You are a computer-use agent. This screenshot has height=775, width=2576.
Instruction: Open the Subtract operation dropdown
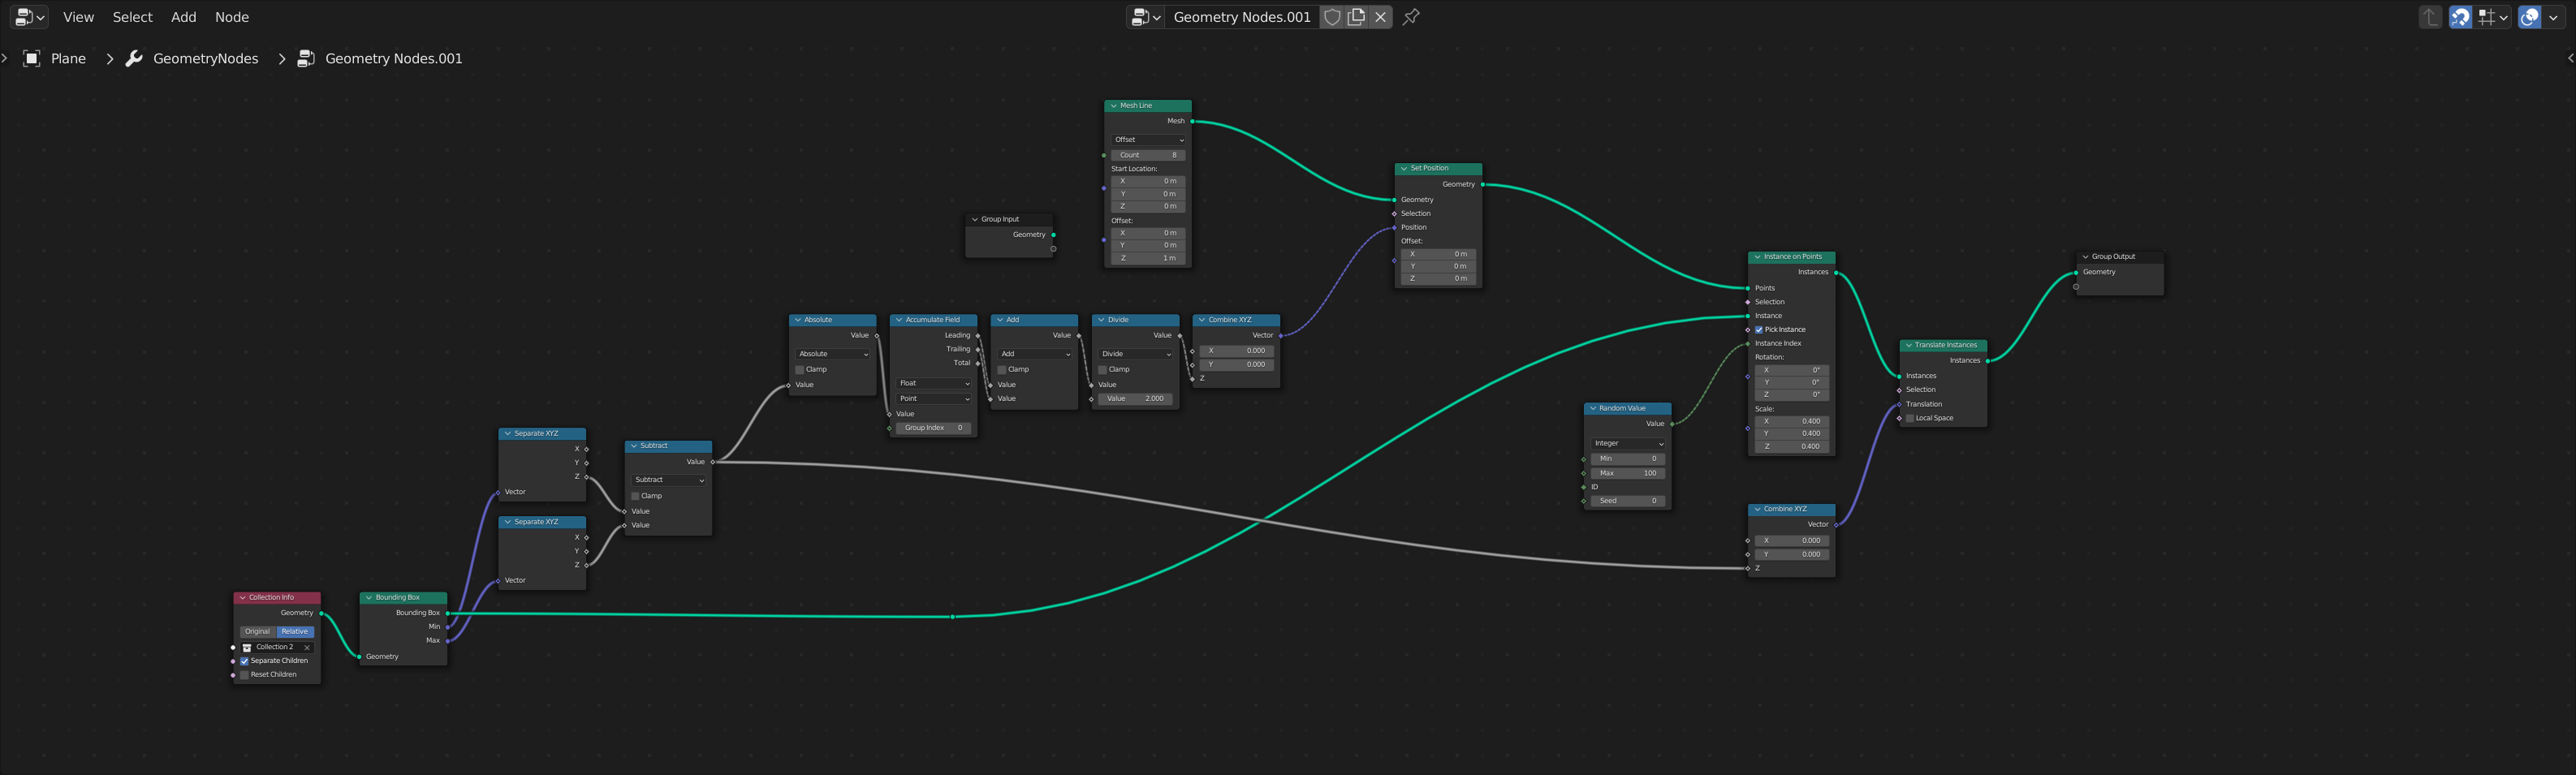coord(669,480)
